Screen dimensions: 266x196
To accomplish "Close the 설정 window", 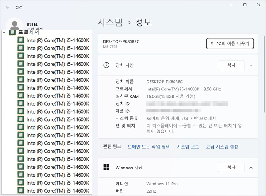I will click(x=258, y=5).
